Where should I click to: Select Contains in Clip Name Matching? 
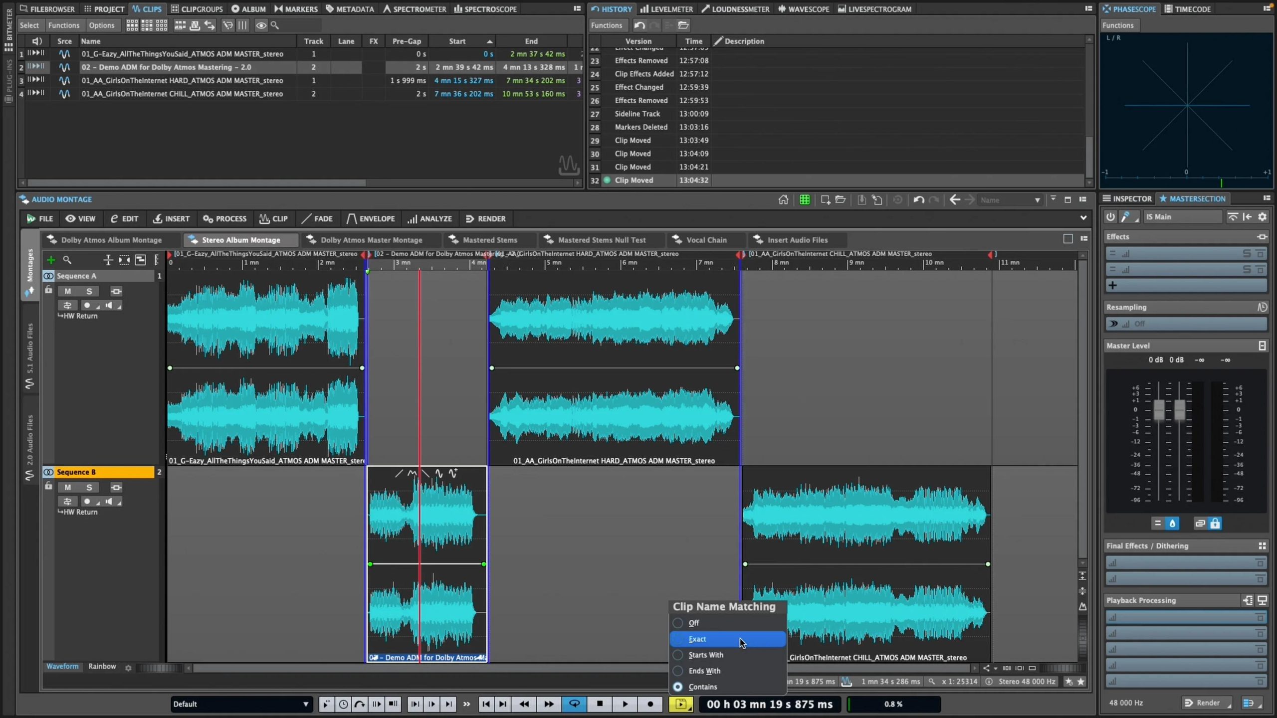(703, 687)
